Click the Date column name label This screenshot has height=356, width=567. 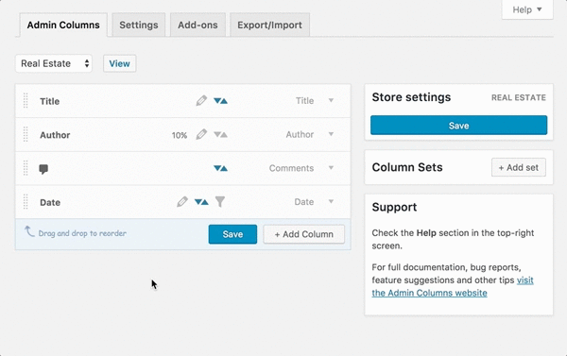(50, 202)
